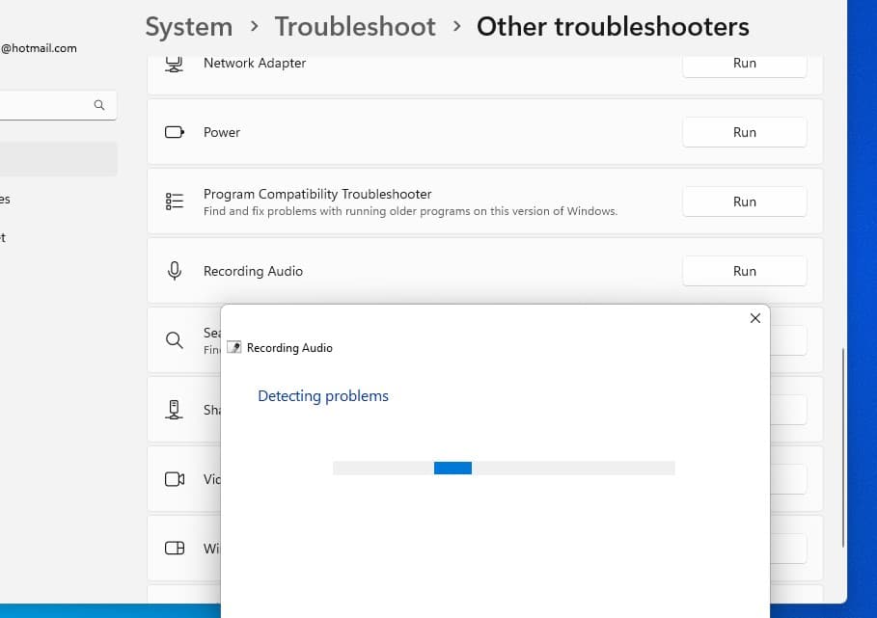Click the Recording Audio microphone icon
877x618 pixels.
[175, 271]
